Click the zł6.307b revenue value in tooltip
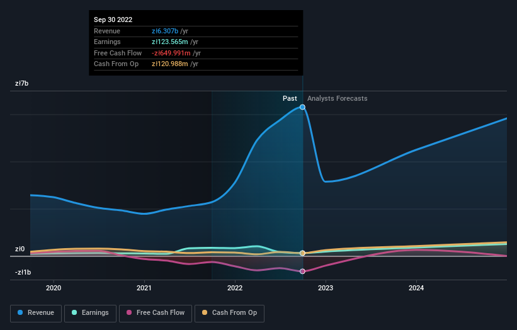The image size is (517, 330). coord(165,31)
